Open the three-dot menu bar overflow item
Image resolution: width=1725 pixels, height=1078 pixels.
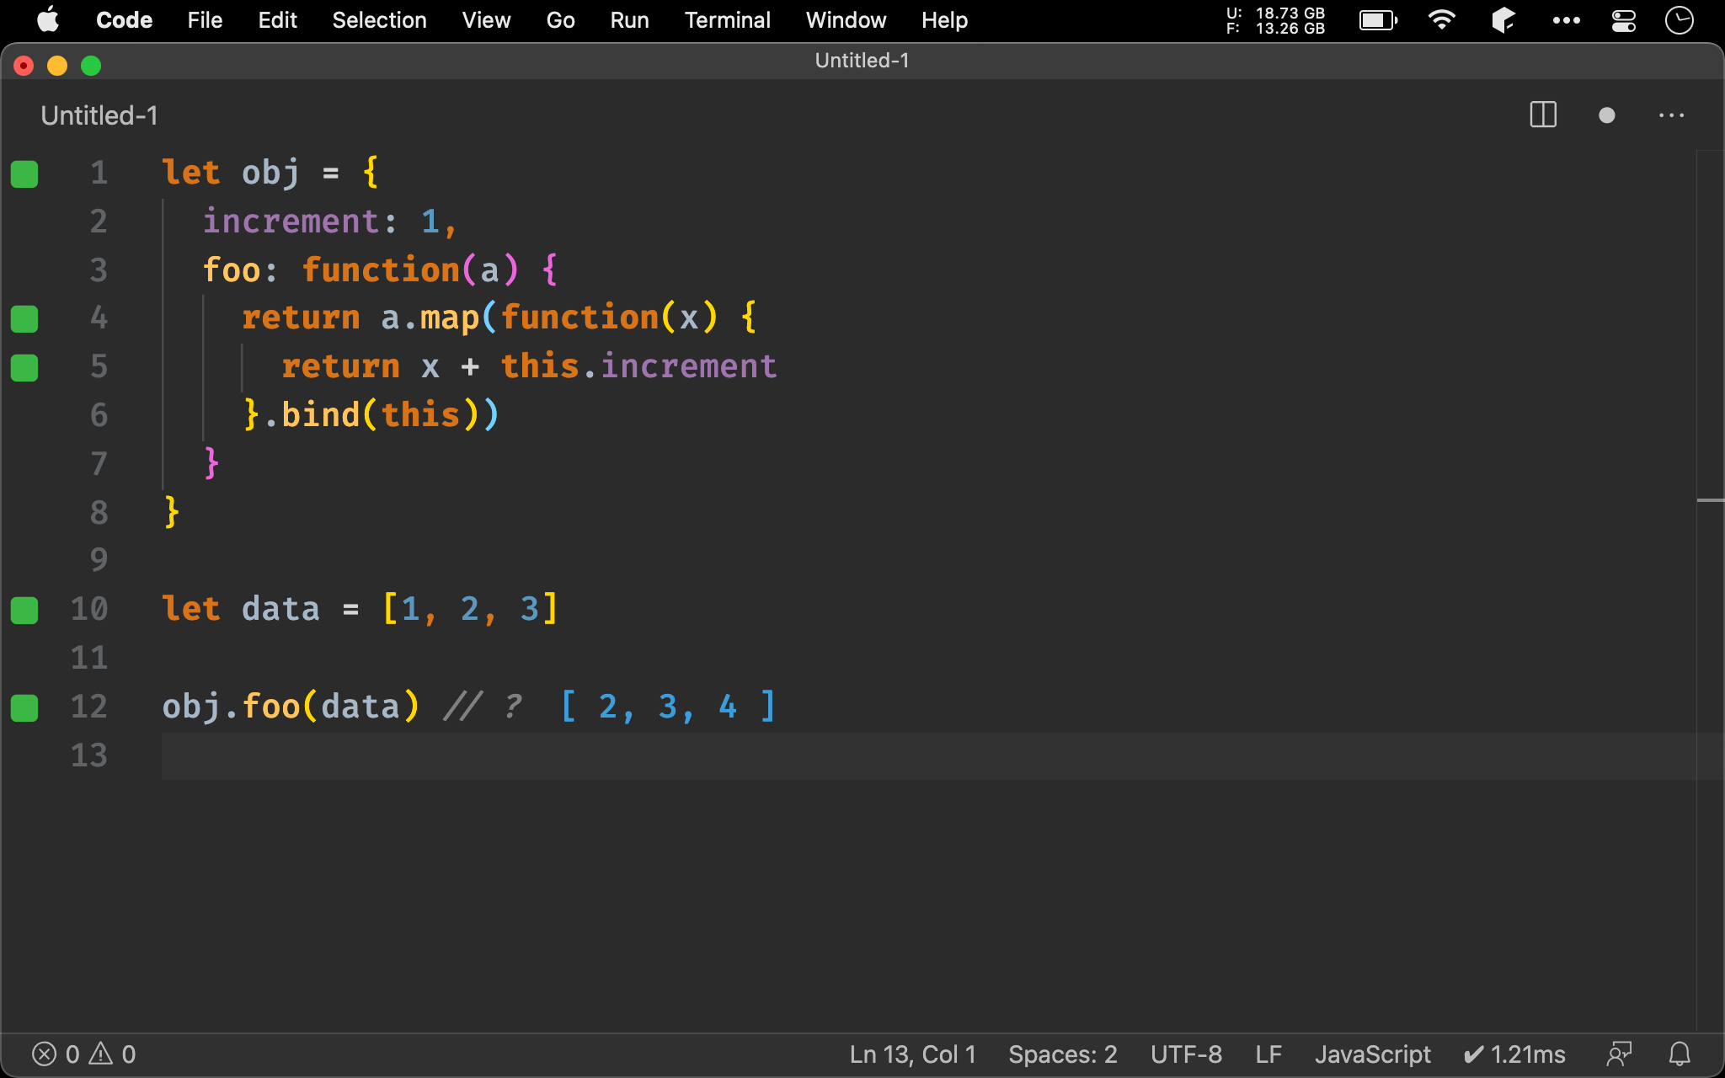click(1566, 20)
